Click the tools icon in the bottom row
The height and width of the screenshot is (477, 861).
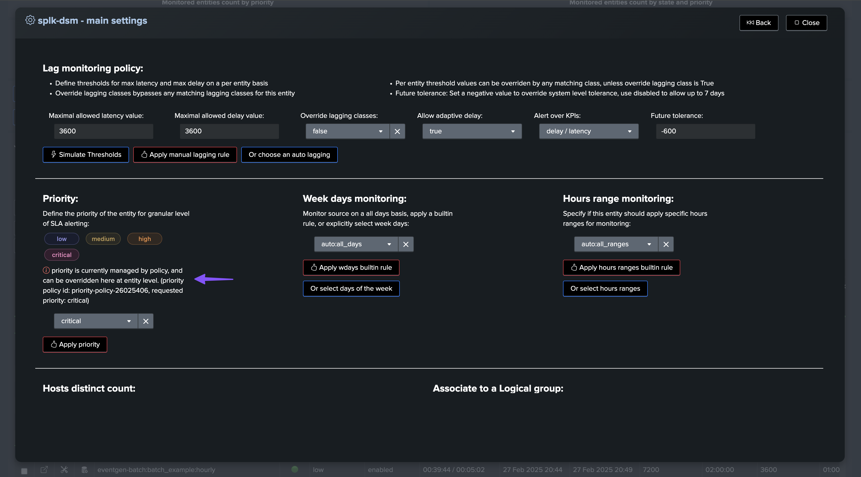(x=64, y=470)
